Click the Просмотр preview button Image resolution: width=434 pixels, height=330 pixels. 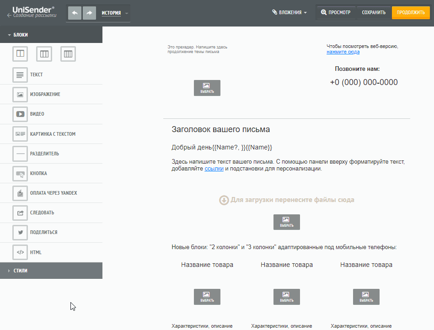[x=336, y=13]
